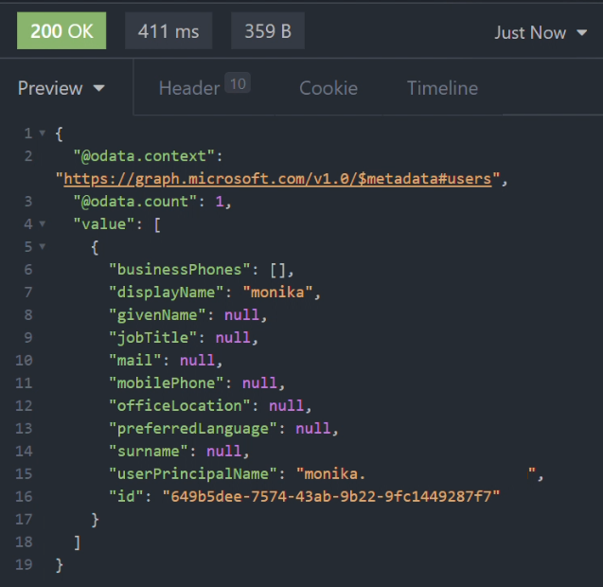This screenshot has width=603, height=587.
Task: Click the id value 649b5dee-7574-43ab
Action: click(331, 497)
